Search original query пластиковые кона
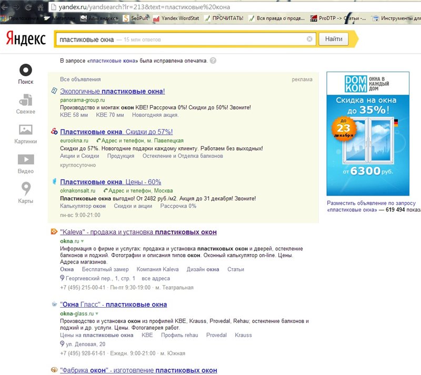 [113, 61]
